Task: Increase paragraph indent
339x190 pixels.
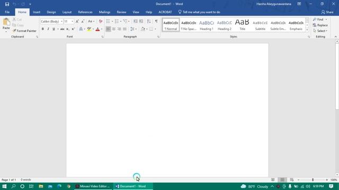Action: coord(141,21)
